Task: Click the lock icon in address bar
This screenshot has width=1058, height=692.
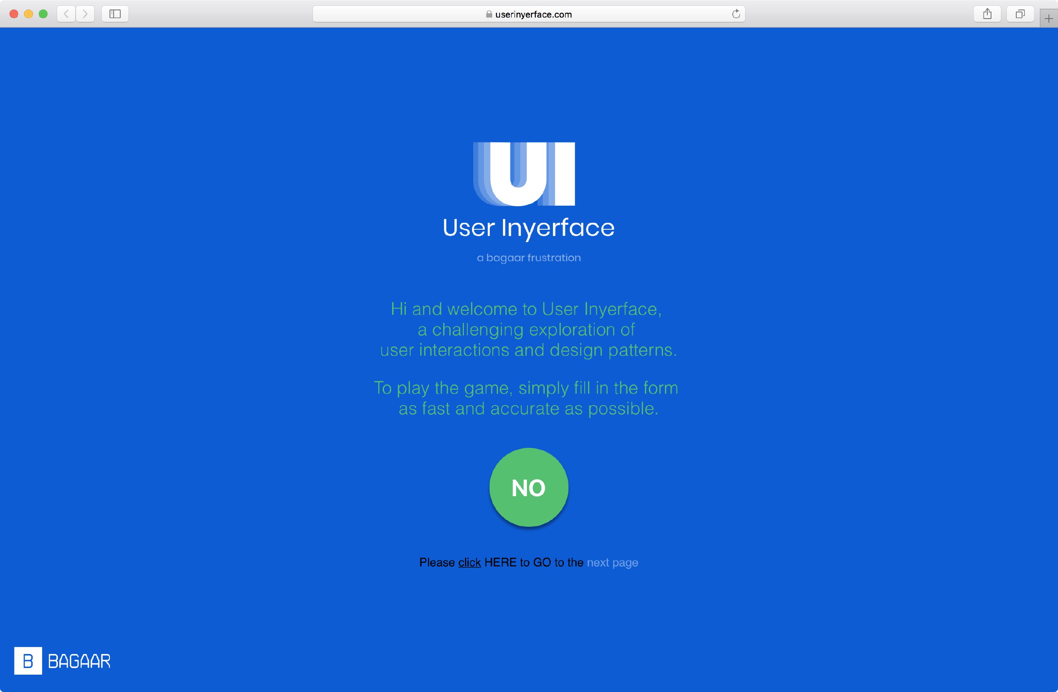Action: click(489, 14)
